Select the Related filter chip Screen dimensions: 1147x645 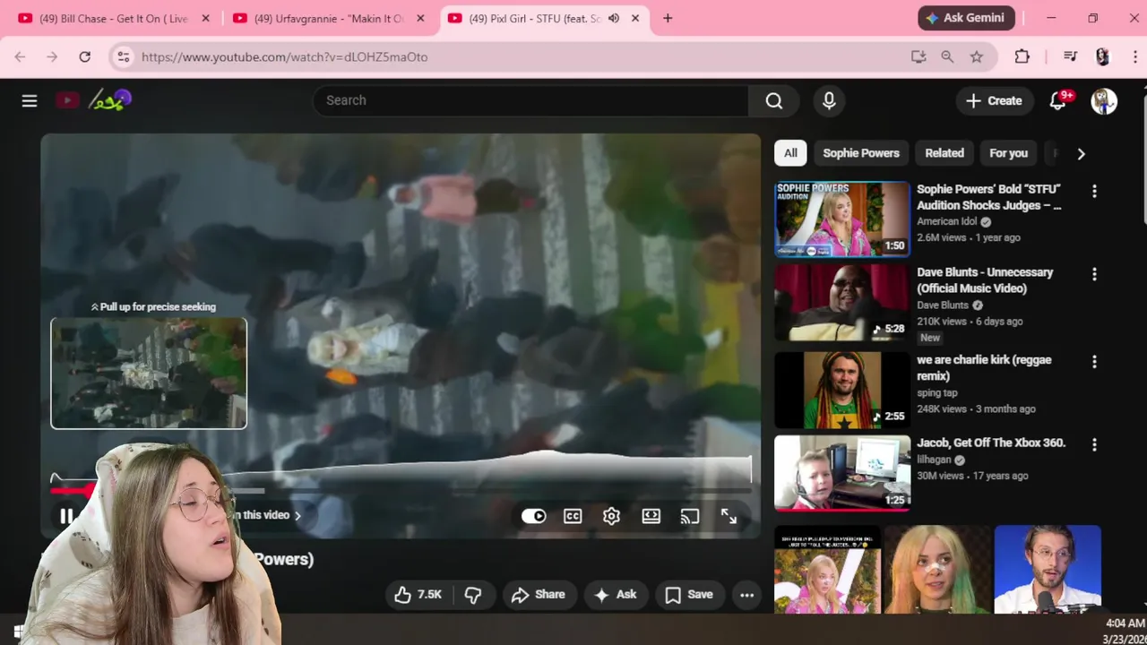click(944, 153)
